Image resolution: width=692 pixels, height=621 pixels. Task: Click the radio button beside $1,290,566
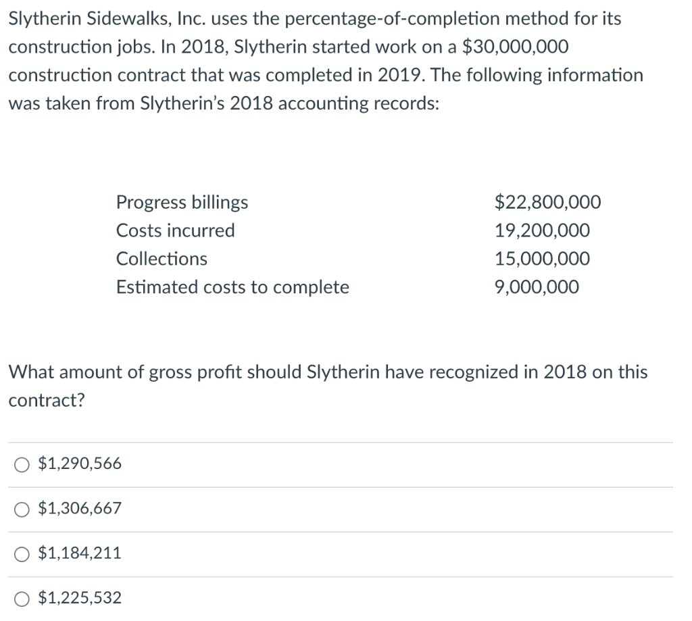21,464
